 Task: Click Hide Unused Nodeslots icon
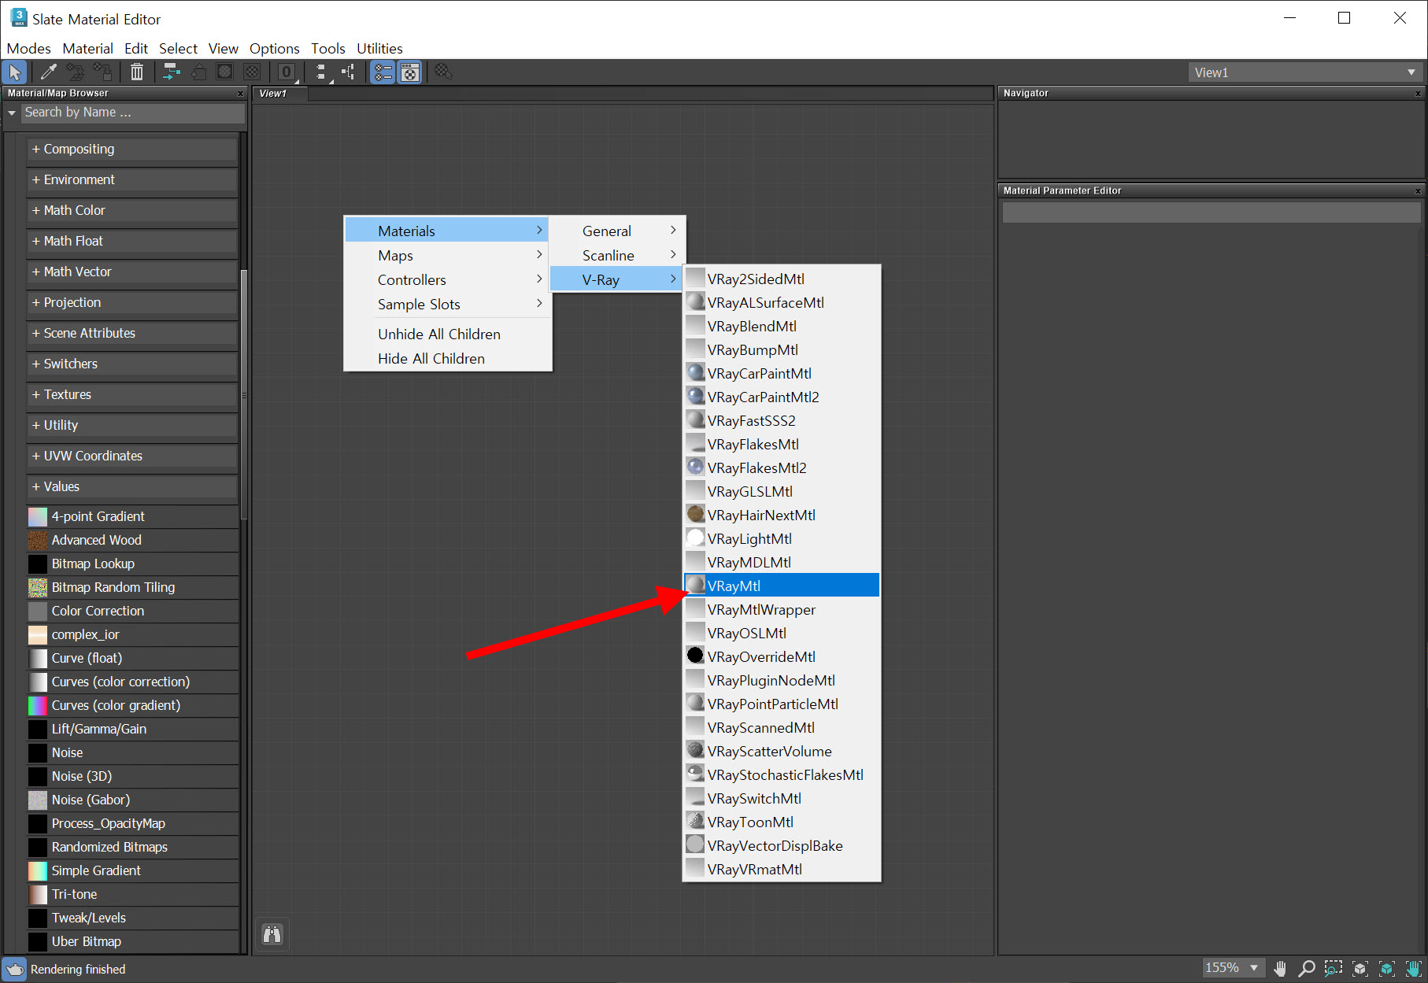198,72
